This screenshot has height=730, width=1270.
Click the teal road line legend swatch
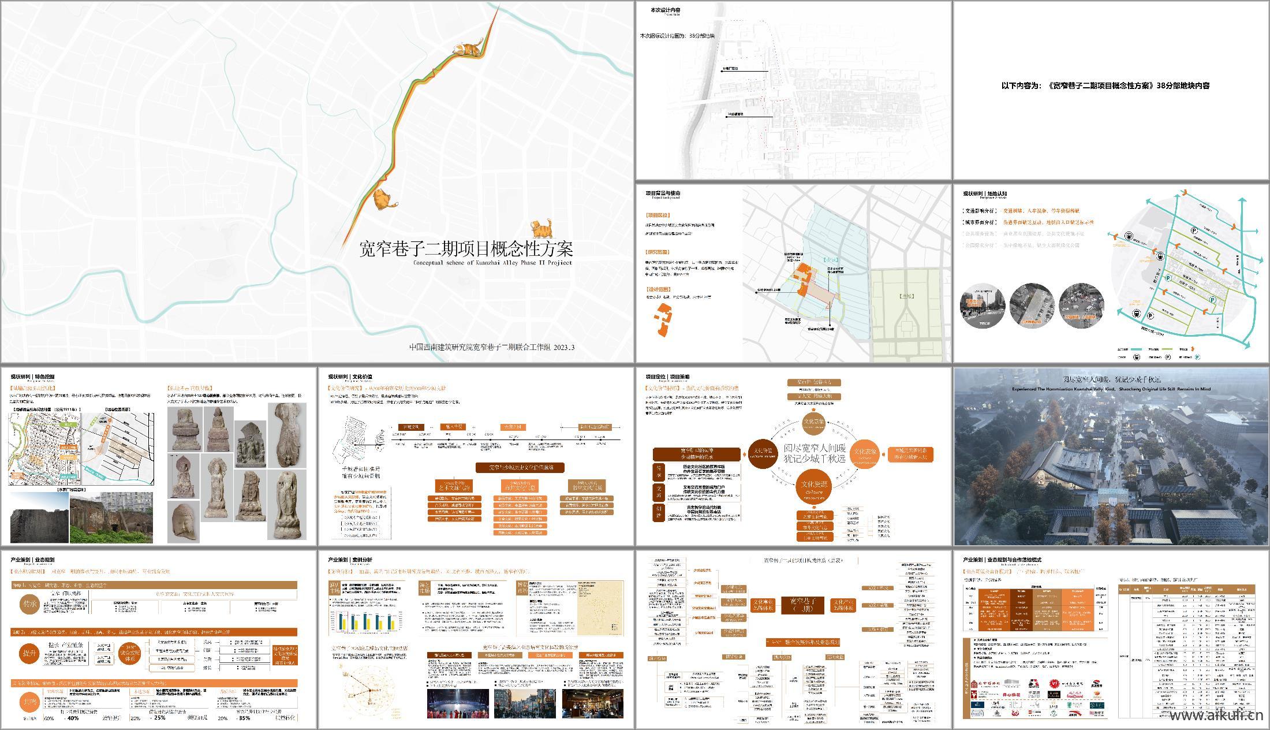tap(1135, 349)
